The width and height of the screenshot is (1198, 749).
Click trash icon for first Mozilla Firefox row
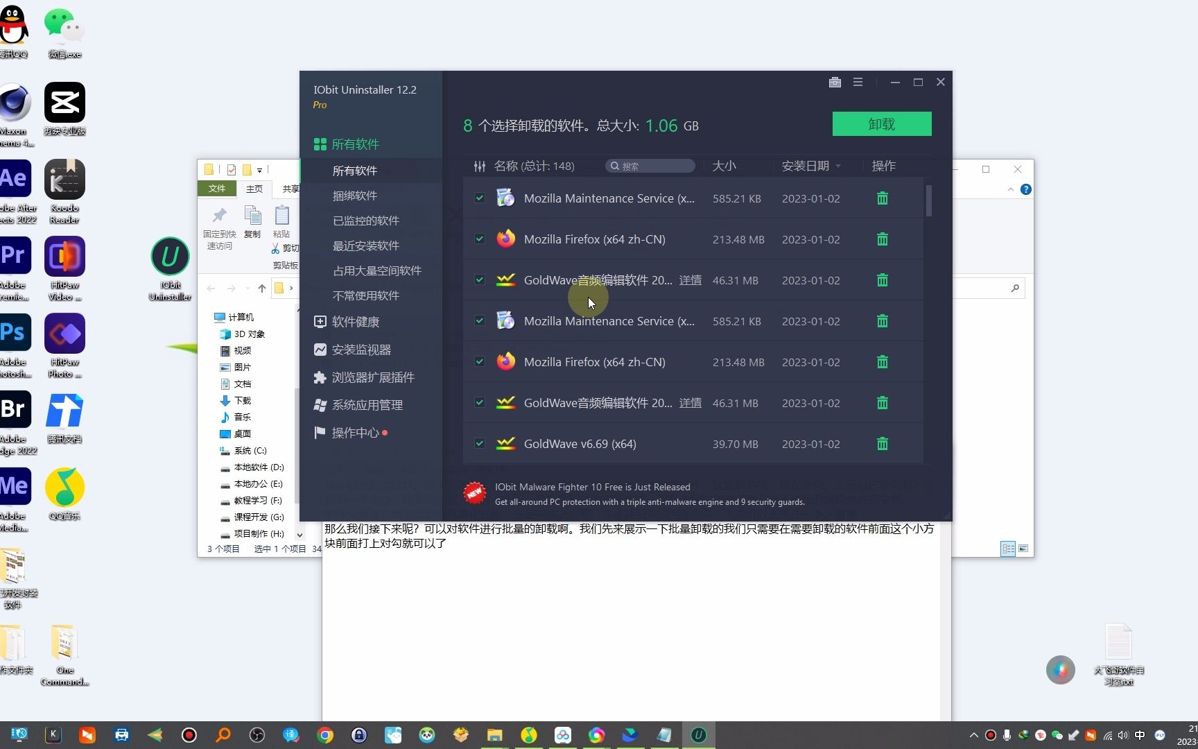click(x=882, y=239)
